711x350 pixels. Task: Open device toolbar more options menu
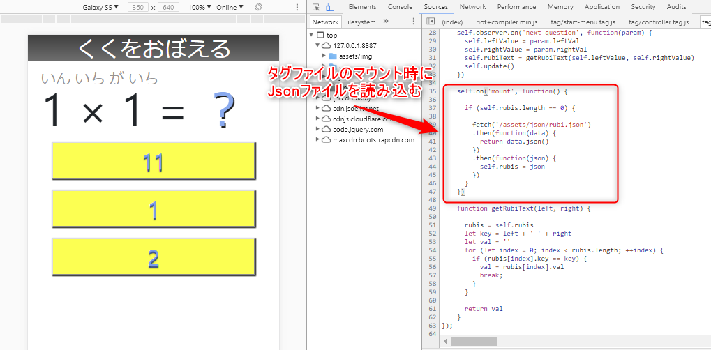pyautogui.click(x=297, y=7)
